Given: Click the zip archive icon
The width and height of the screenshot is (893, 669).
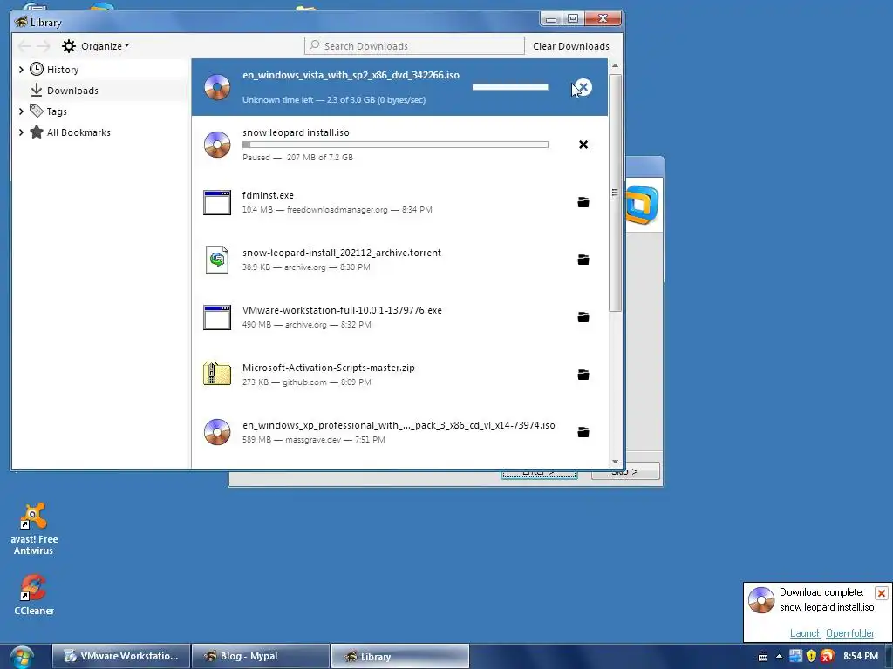Looking at the screenshot, I should [x=217, y=374].
